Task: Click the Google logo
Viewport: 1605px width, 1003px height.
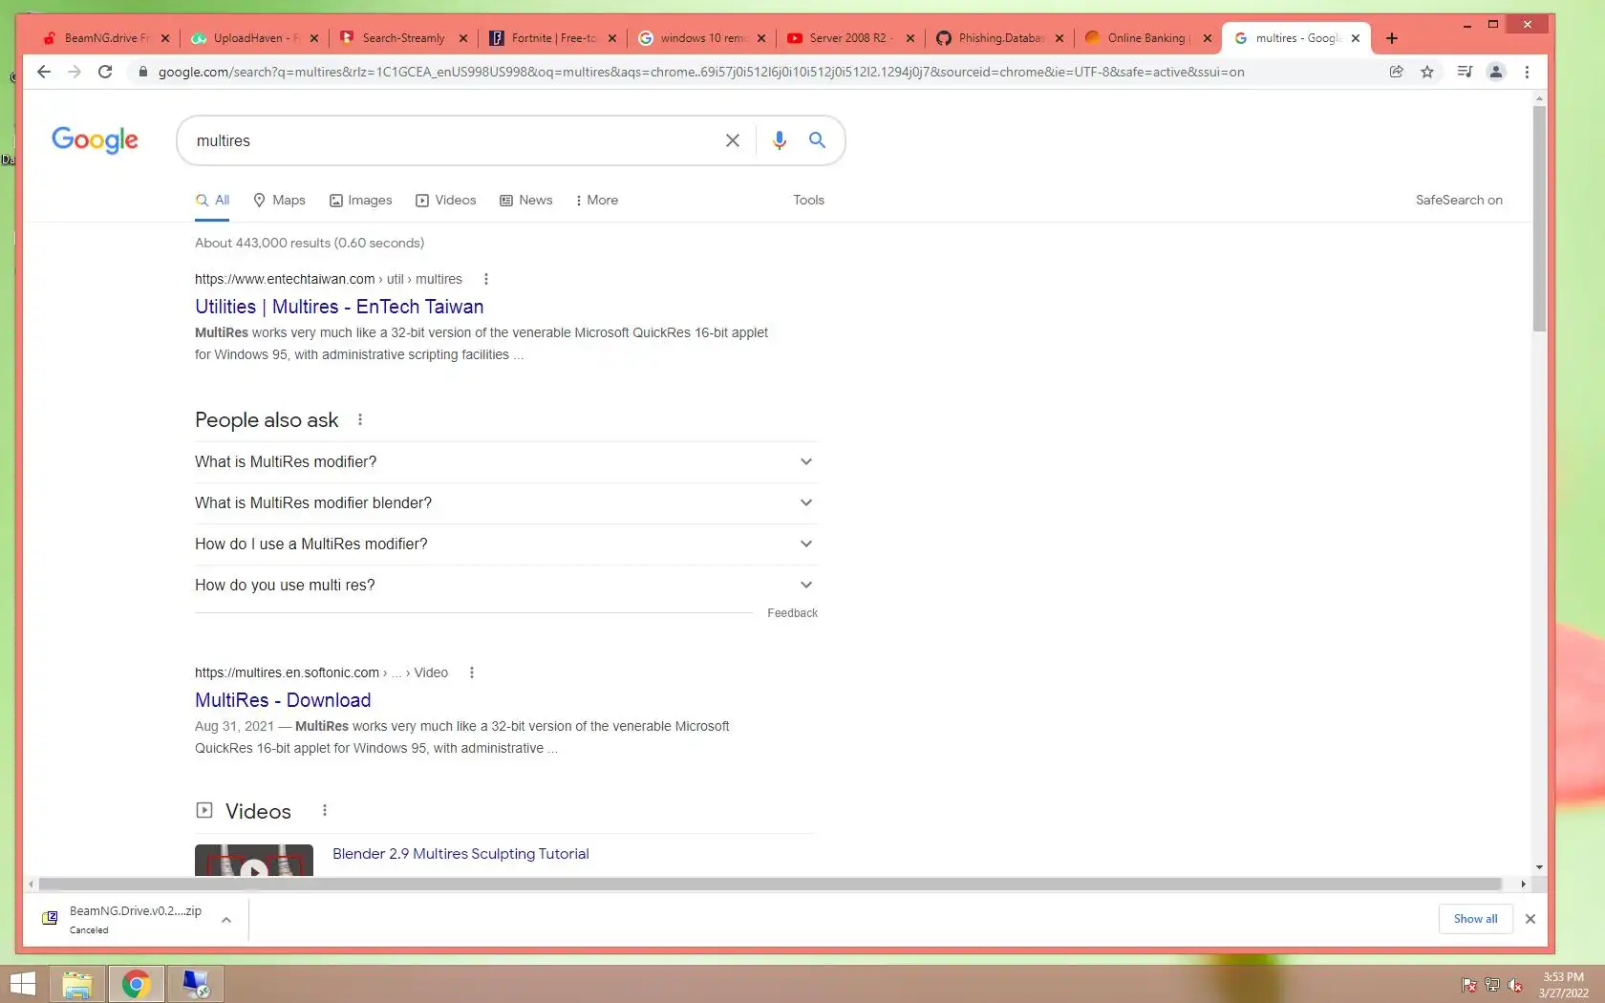Action: [x=95, y=140]
